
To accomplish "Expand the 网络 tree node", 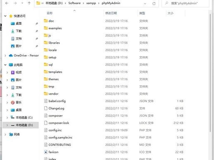I will 5,135.
